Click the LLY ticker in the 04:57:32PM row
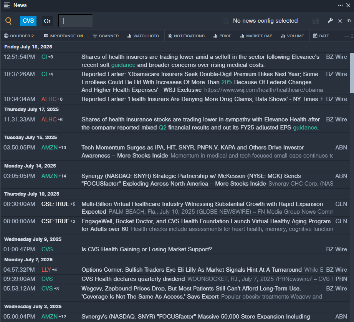 46,270
